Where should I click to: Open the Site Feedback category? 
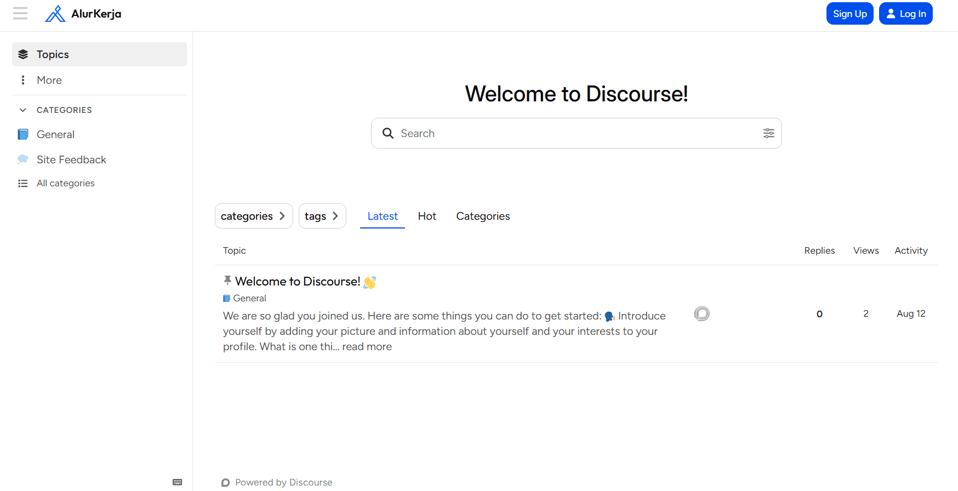coord(99,159)
